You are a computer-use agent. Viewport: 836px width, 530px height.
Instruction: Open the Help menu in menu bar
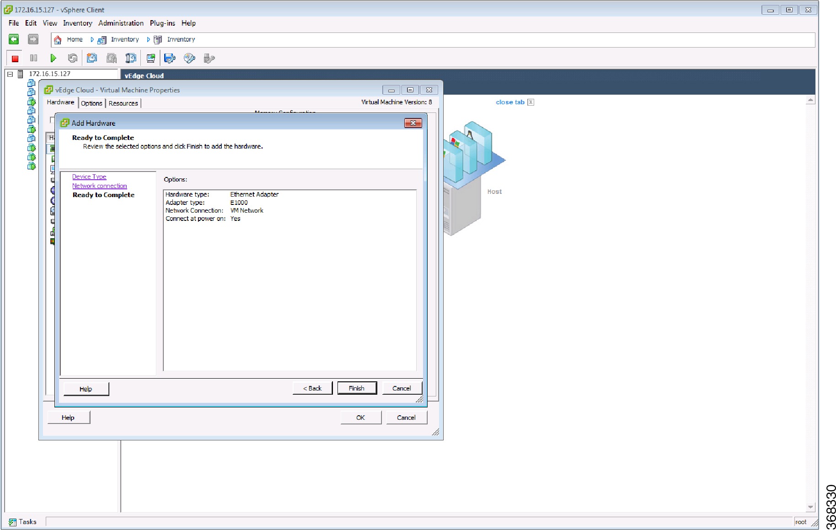coord(188,23)
